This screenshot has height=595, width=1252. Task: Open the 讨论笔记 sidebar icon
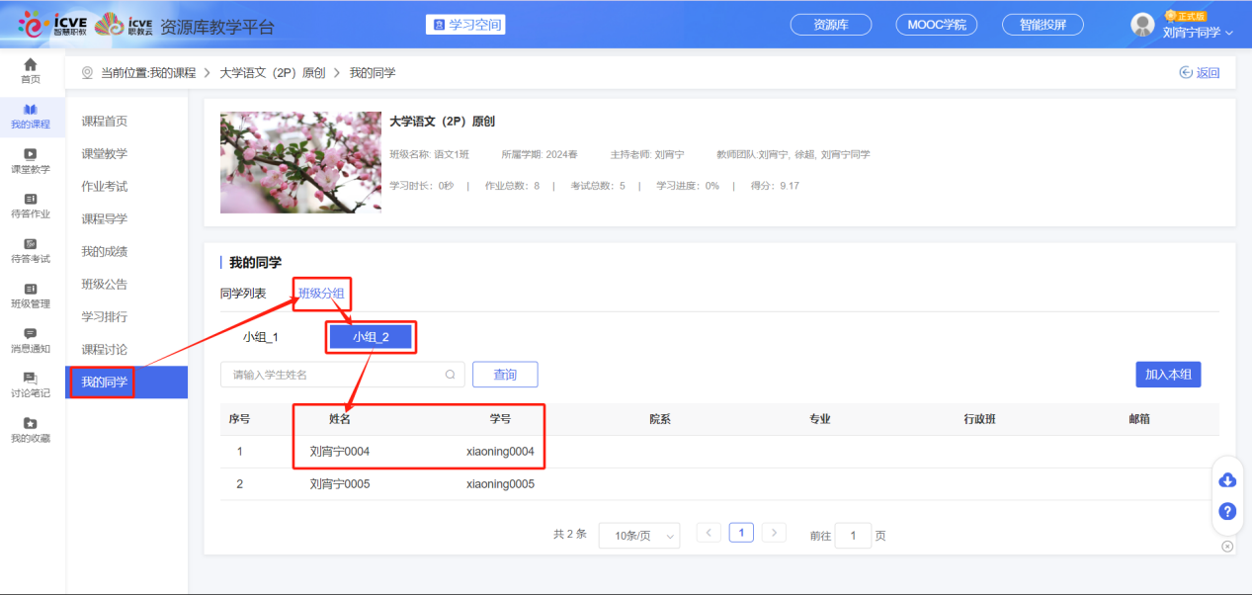[31, 379]
